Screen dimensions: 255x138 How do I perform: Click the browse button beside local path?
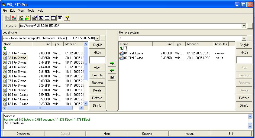103,38
